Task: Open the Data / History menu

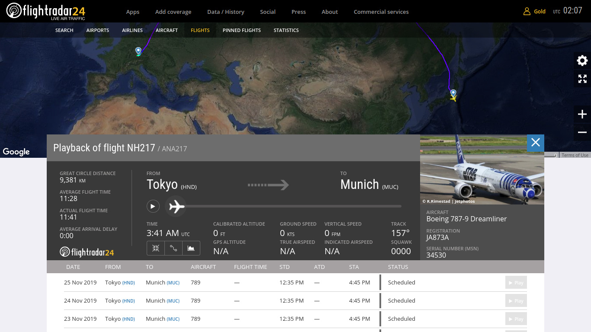Action: (226, 12)
